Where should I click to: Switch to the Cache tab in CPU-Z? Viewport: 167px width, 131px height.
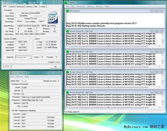pyautogui.click(x=12, y=7)
